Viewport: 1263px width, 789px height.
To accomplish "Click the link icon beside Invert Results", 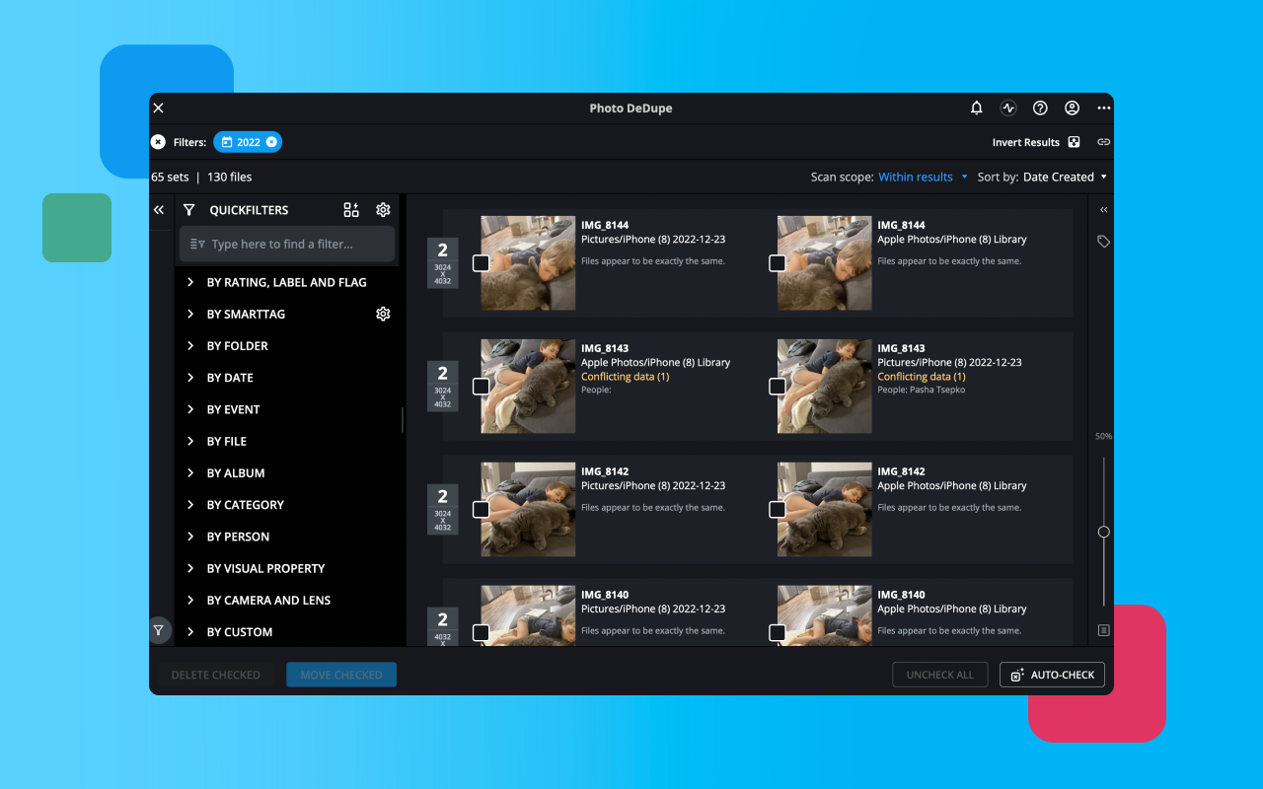I will click(1103, 142).
